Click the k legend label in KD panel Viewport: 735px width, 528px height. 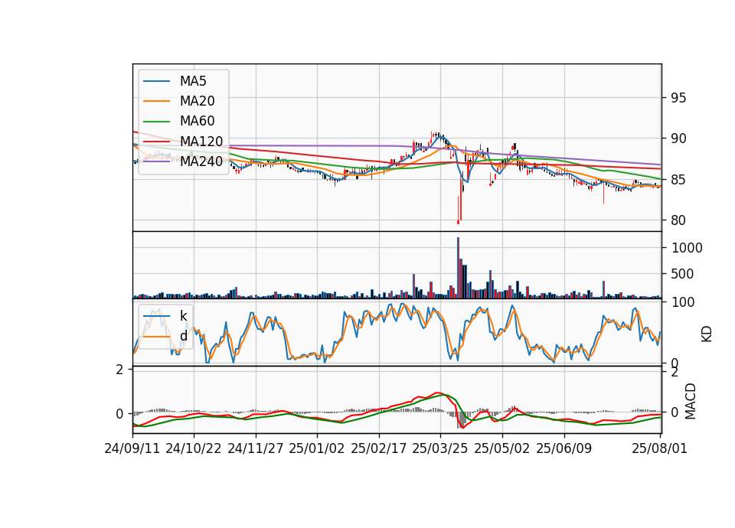[183, 316]
